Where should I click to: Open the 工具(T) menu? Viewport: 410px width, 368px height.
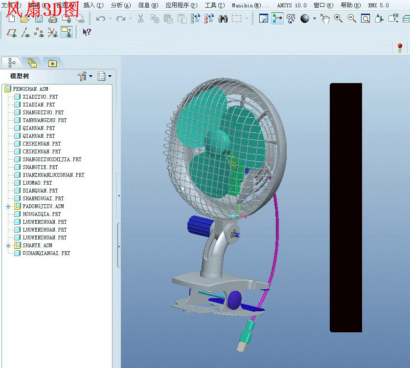tap(215, 5)
